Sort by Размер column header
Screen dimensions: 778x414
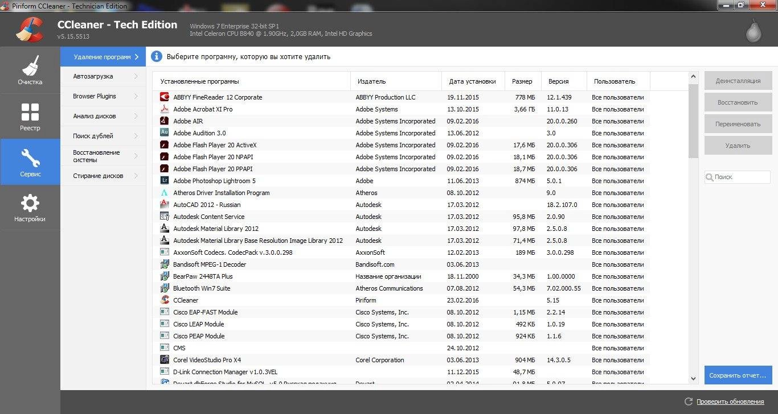tap(522, 81)
